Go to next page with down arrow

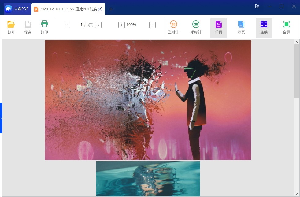coord(98,25)
